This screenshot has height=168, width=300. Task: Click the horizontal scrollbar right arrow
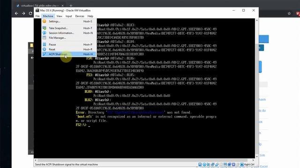click(253, 160)
